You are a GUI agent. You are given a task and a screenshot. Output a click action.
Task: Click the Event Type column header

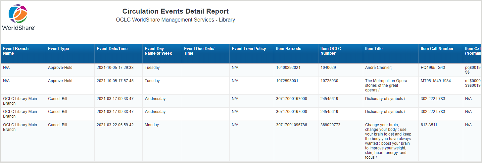pyautogui.click(x=59, y=49)
